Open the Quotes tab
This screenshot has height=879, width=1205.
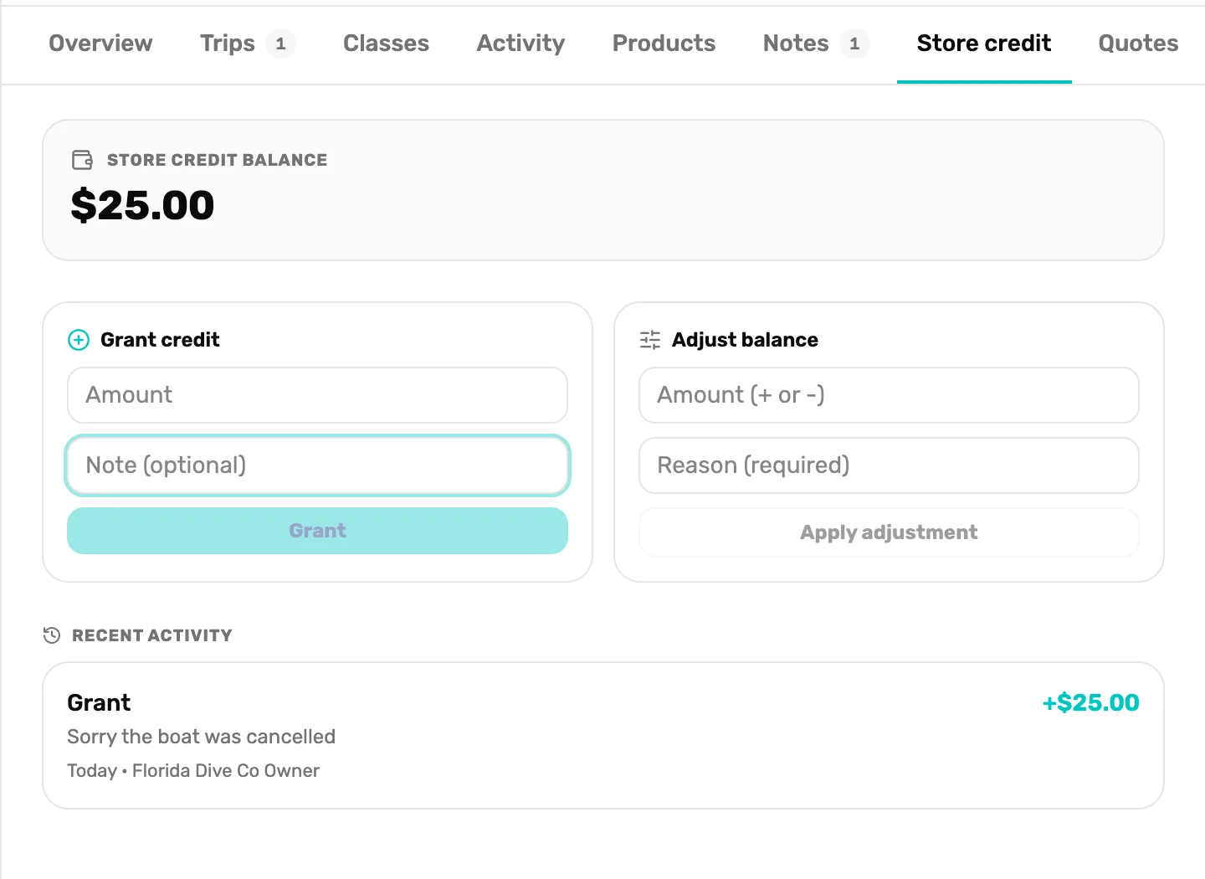pyautogui.click(x=1138, y=44)
